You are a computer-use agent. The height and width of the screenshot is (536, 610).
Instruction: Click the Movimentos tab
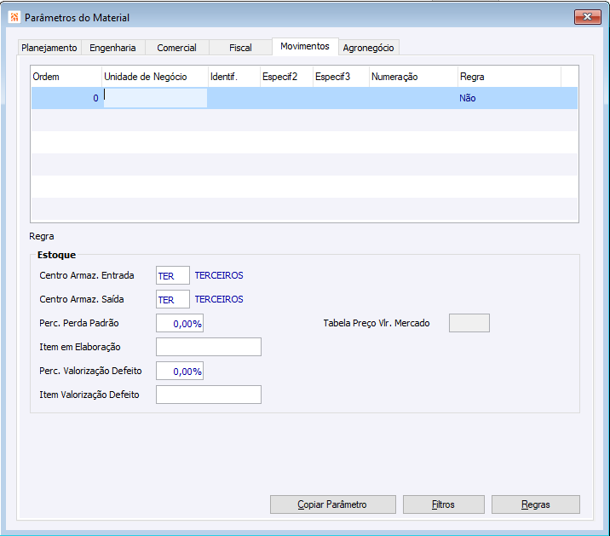305,46
